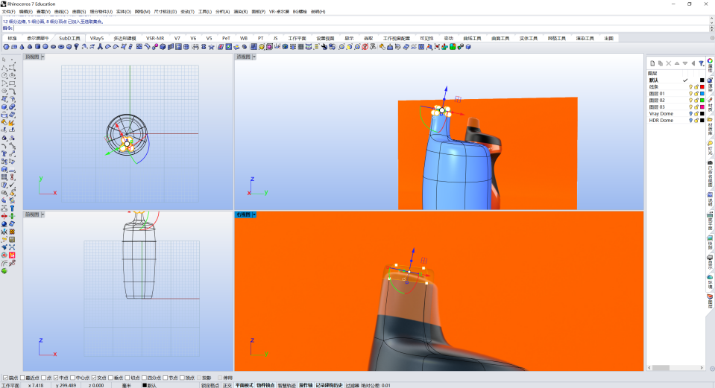Viewport: 715px width, 388px height.
Task: Click the blue solid-cube icon in SubD toolbar
Action: (163, 47)
